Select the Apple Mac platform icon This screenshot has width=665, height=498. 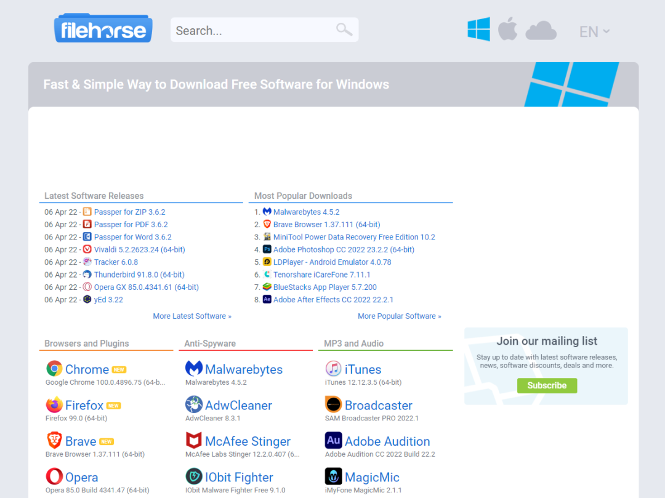click(x=507, y=29)
